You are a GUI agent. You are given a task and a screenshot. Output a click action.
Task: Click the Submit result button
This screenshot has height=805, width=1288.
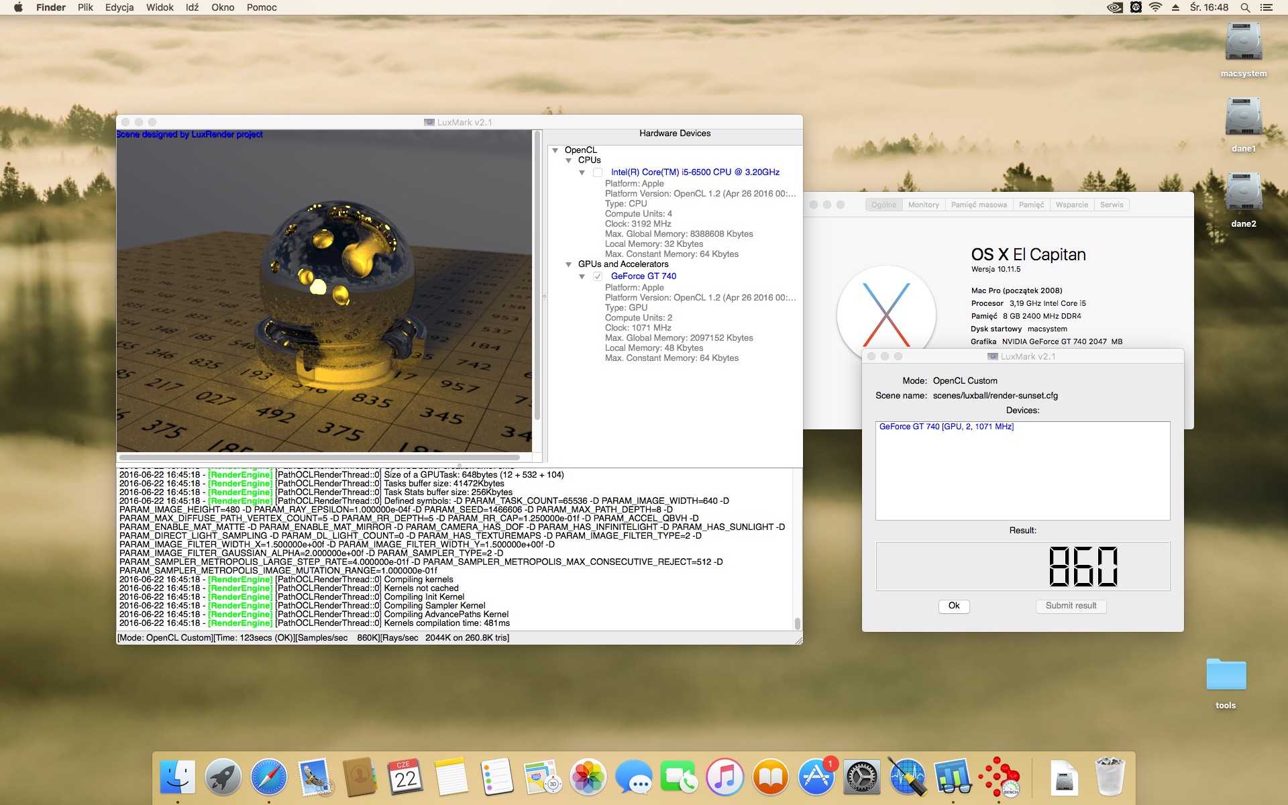(1071, 606)
